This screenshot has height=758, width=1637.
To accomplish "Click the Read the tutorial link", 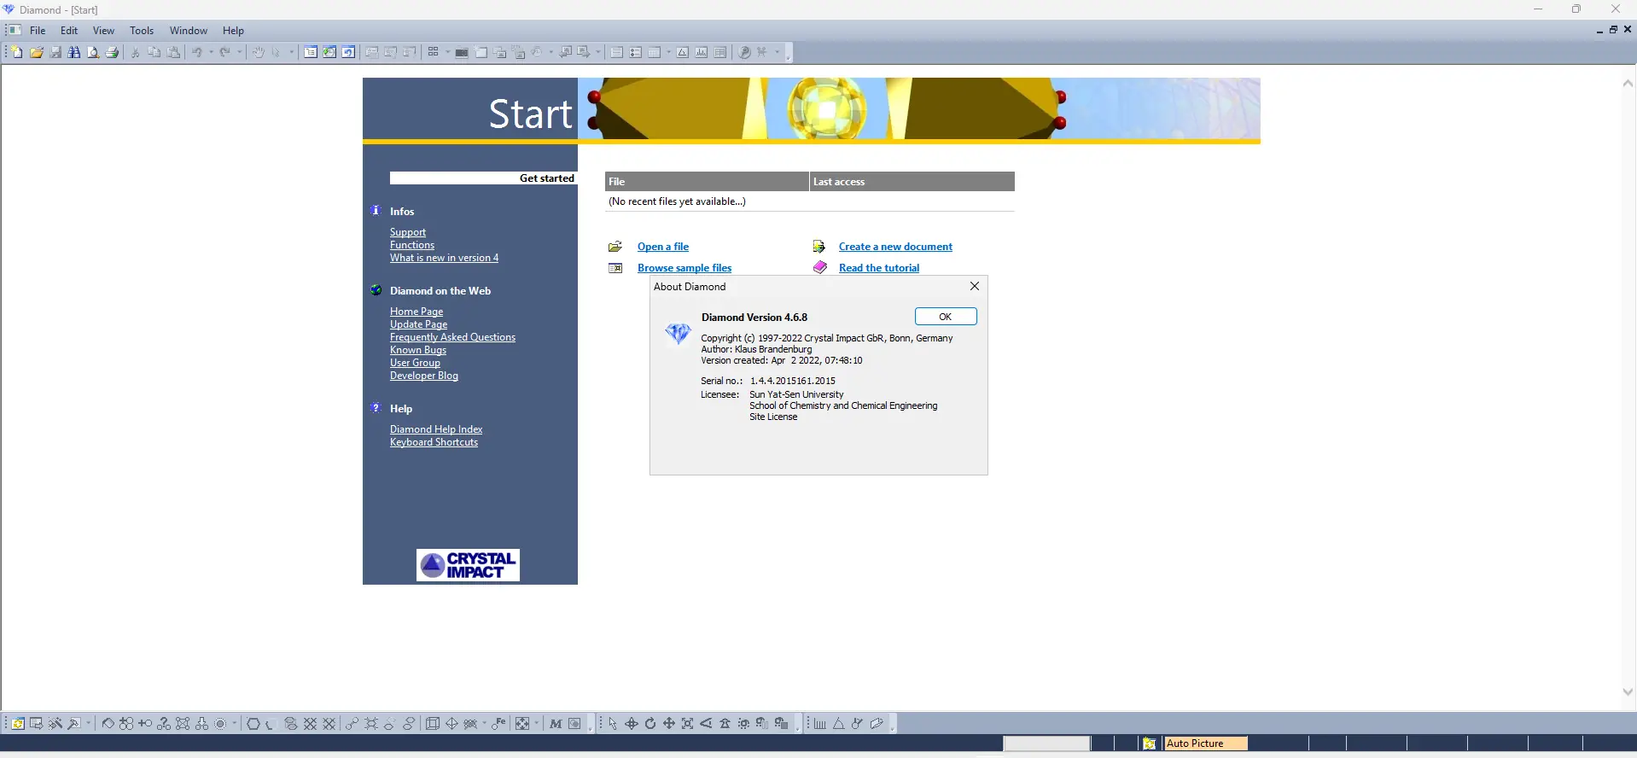I will click(x=879, y=268).
